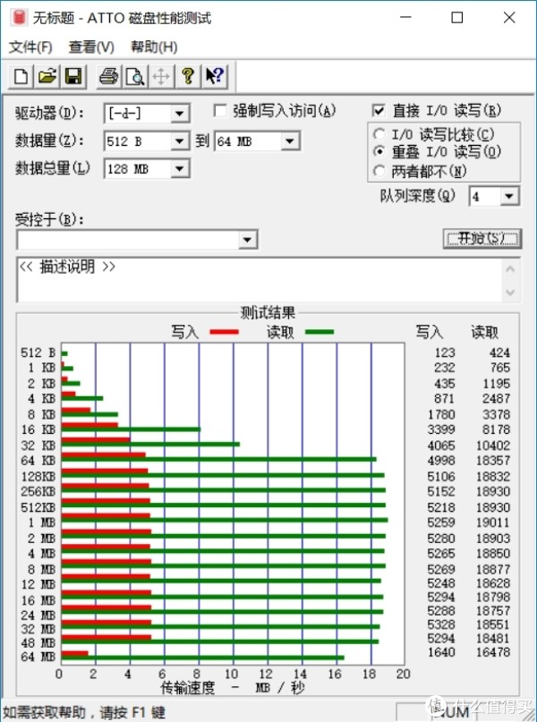This screenshot has height=722, width=537.
Task: Open help via question mark icon
Action: [187, 76]
